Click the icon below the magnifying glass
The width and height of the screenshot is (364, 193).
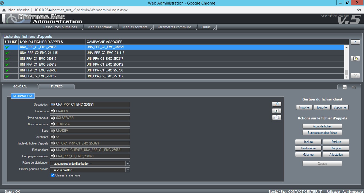tap(277, 111)
